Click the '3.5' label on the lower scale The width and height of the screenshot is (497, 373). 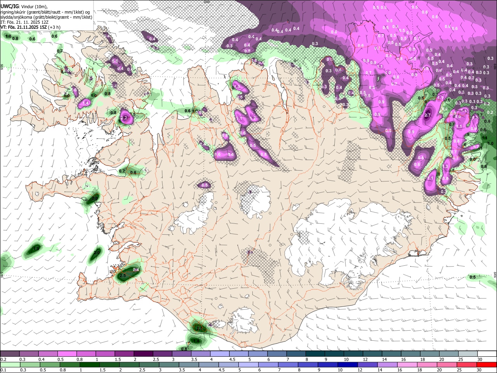(x=182, y=370)
